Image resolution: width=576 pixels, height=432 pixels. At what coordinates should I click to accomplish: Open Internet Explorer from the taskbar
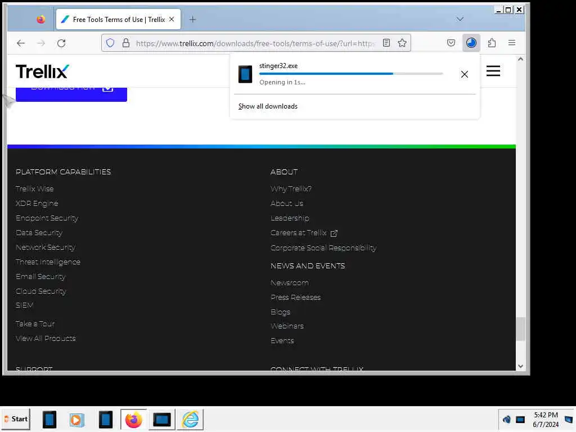(x=190, y=420)
